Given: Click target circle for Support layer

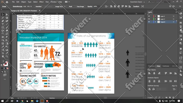Looking at the screenshot, I should click(174, 22).
